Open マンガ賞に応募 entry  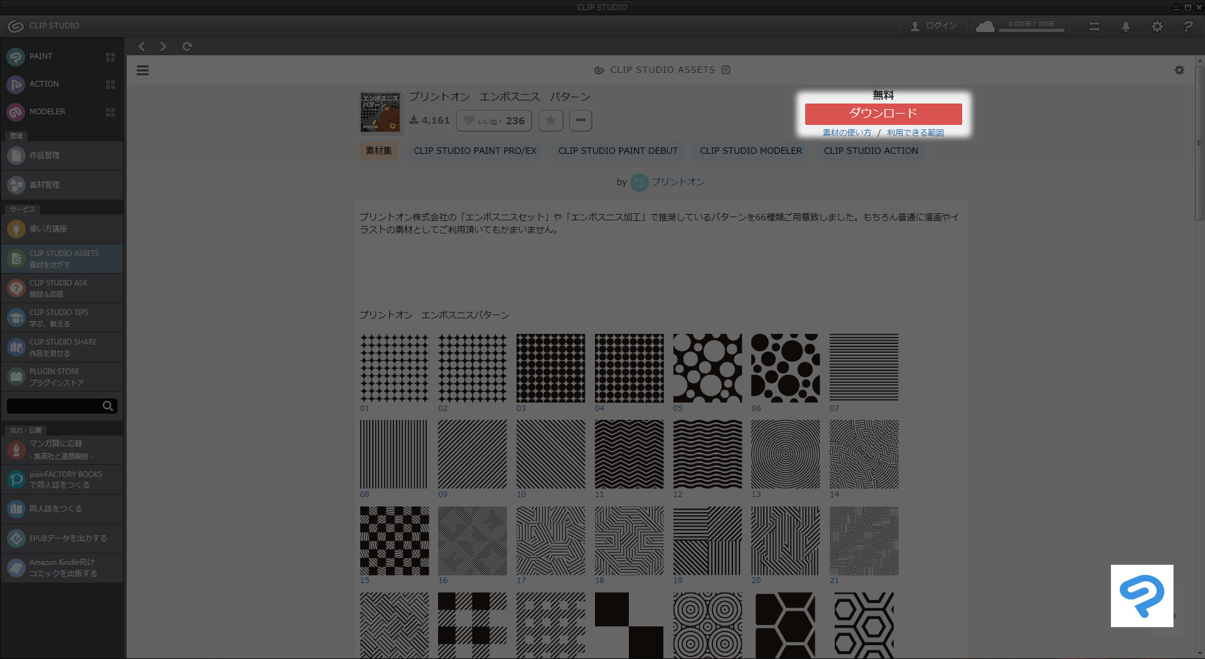pyautogui.click(x=62, y=449)
